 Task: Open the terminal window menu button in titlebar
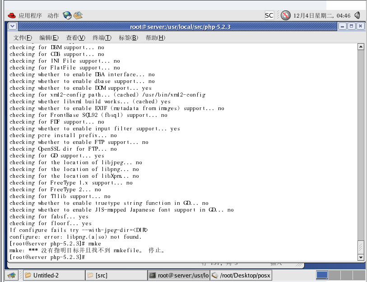coord(12,27)
